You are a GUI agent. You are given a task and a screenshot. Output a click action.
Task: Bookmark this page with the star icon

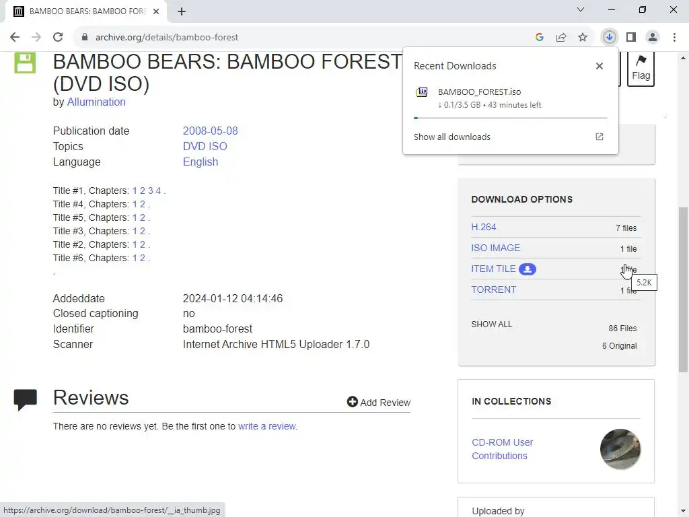583,38
